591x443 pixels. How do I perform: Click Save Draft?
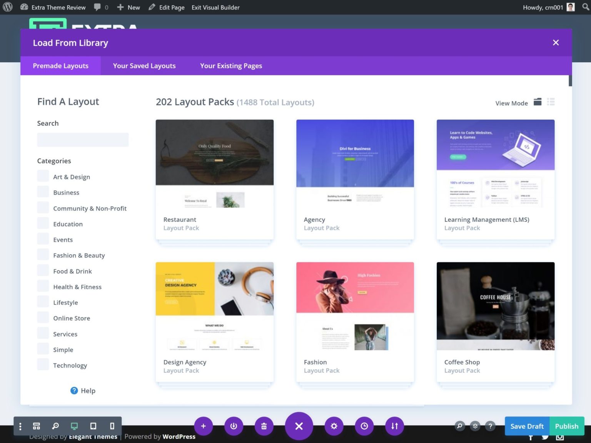[x=526, y=426]
